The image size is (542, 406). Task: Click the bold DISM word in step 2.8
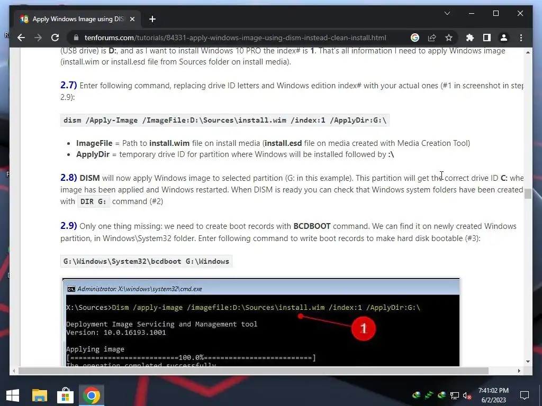[x=89, y=178]
